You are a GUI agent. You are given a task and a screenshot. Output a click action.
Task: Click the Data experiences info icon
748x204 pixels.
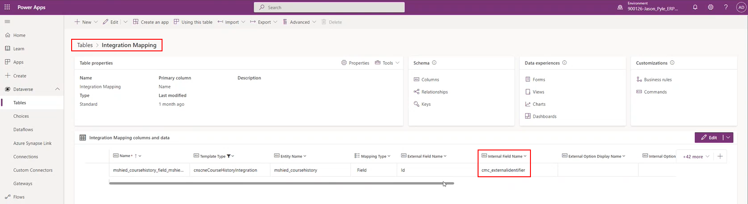[x=564, y=63]
